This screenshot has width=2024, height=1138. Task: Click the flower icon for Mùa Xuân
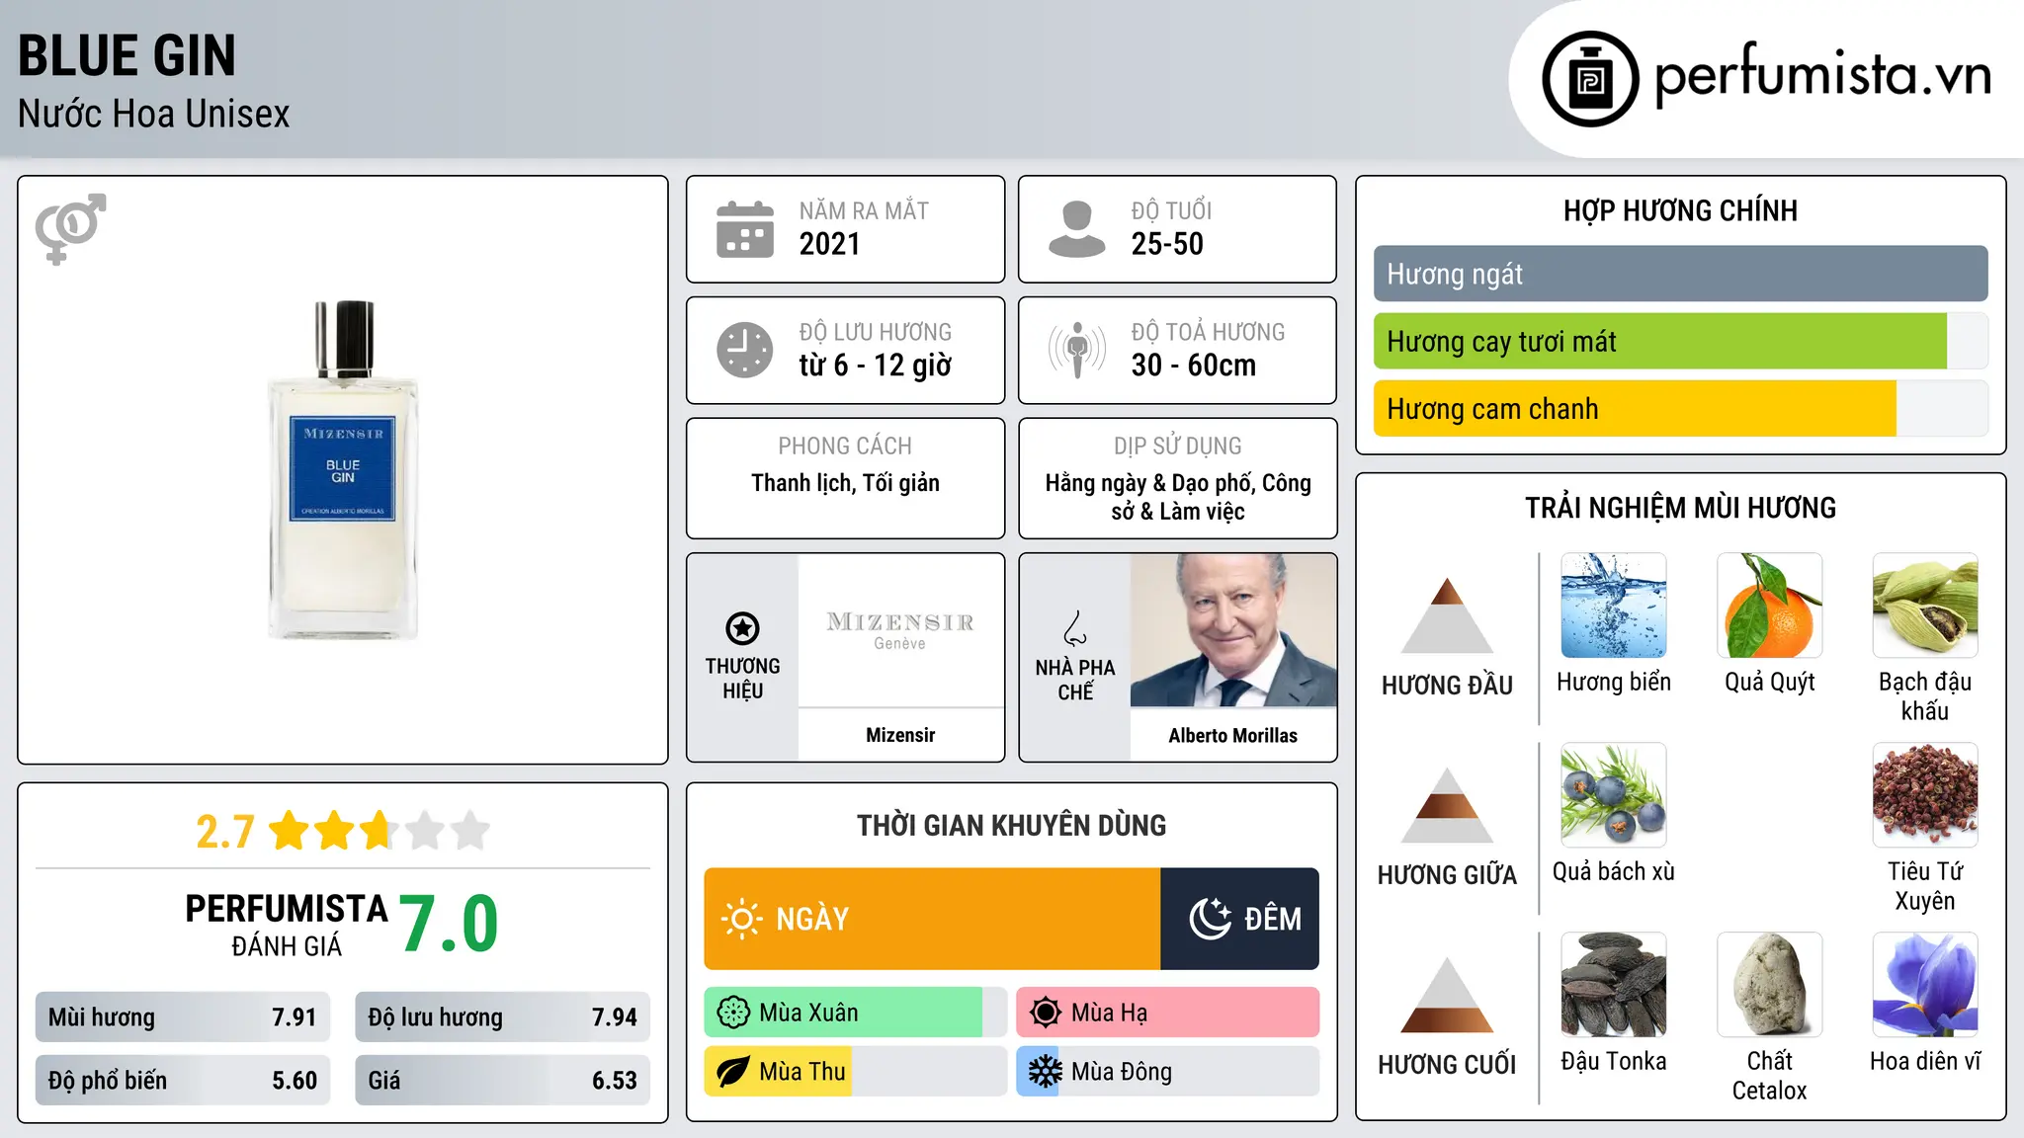click(733, 1013)
